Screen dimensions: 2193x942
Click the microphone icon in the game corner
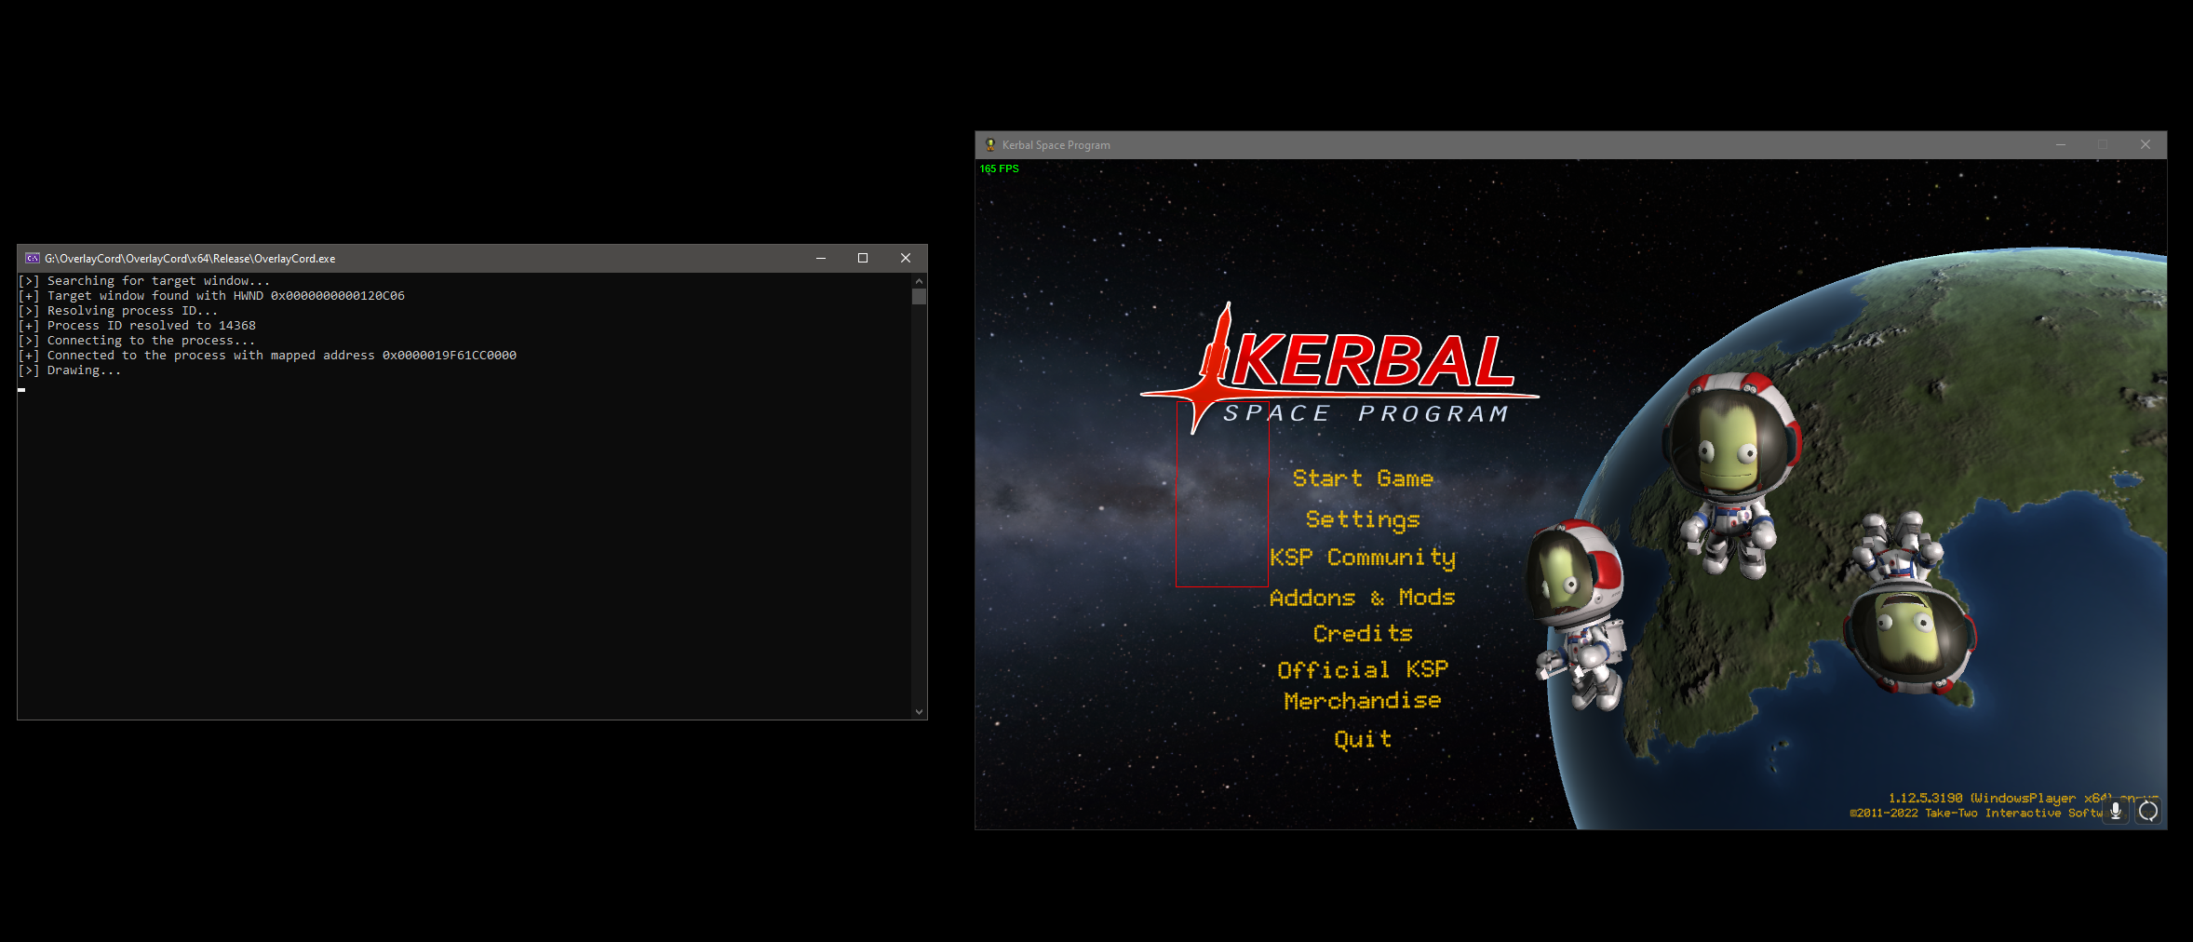[x=2116, y=811]
